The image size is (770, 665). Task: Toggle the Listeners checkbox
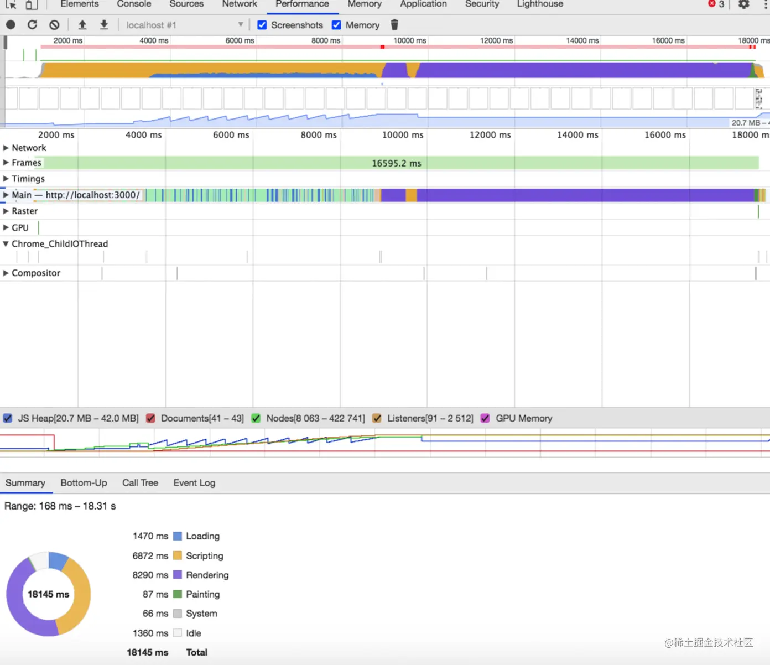pyautogui.click(x=377, y=418)
